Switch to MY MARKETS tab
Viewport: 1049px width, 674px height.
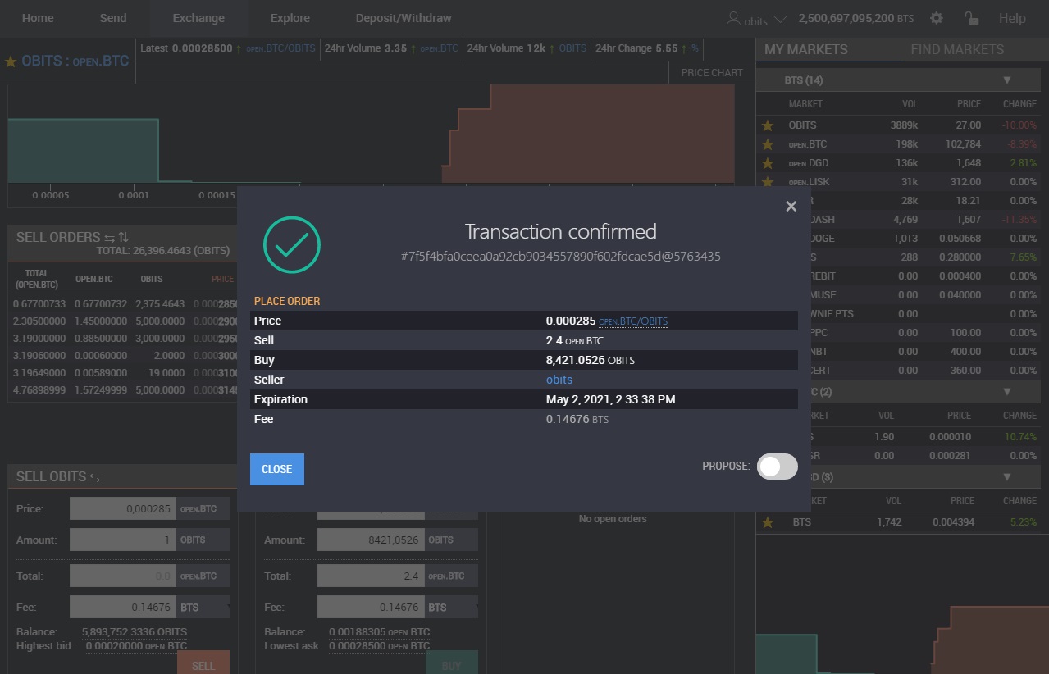(806, 49)
